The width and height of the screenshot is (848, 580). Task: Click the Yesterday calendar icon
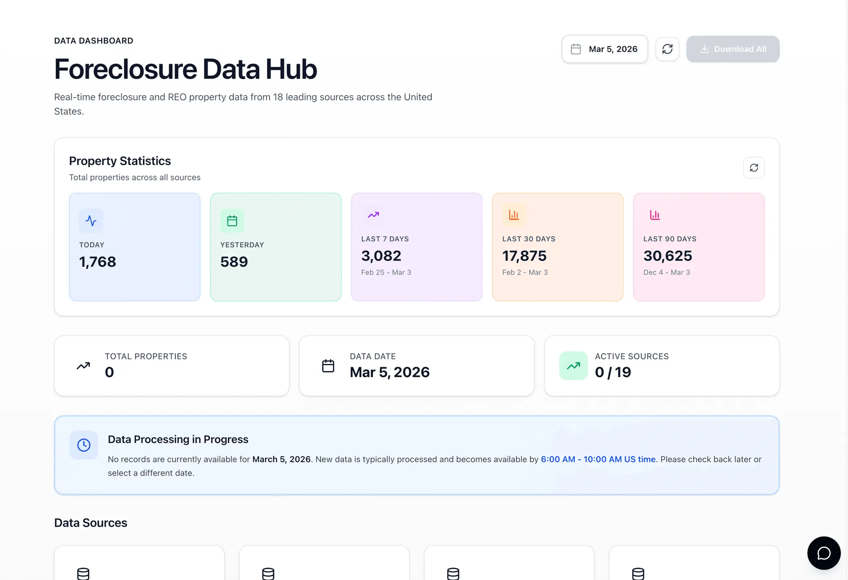(x=232, y=221)
